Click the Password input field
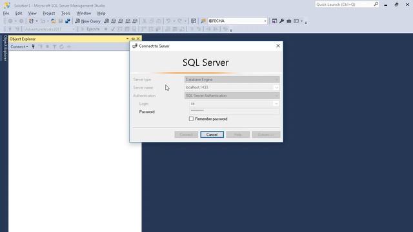 point(234,111)
